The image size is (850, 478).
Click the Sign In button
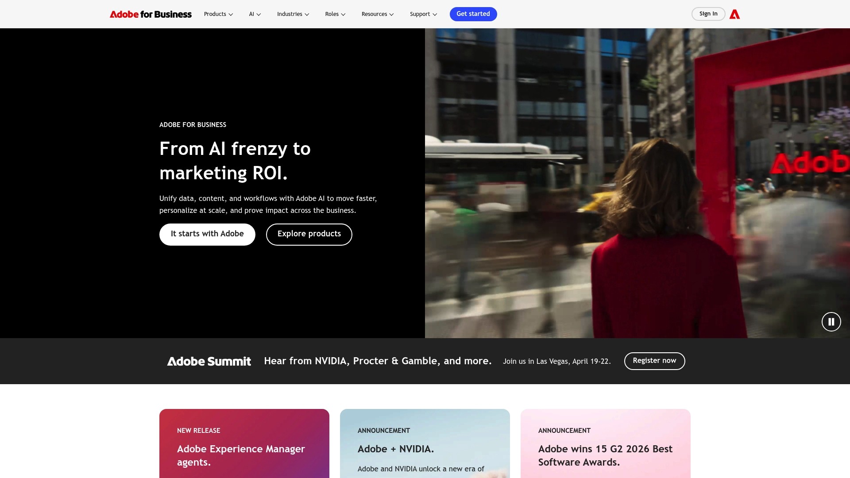tap(708, 14)
